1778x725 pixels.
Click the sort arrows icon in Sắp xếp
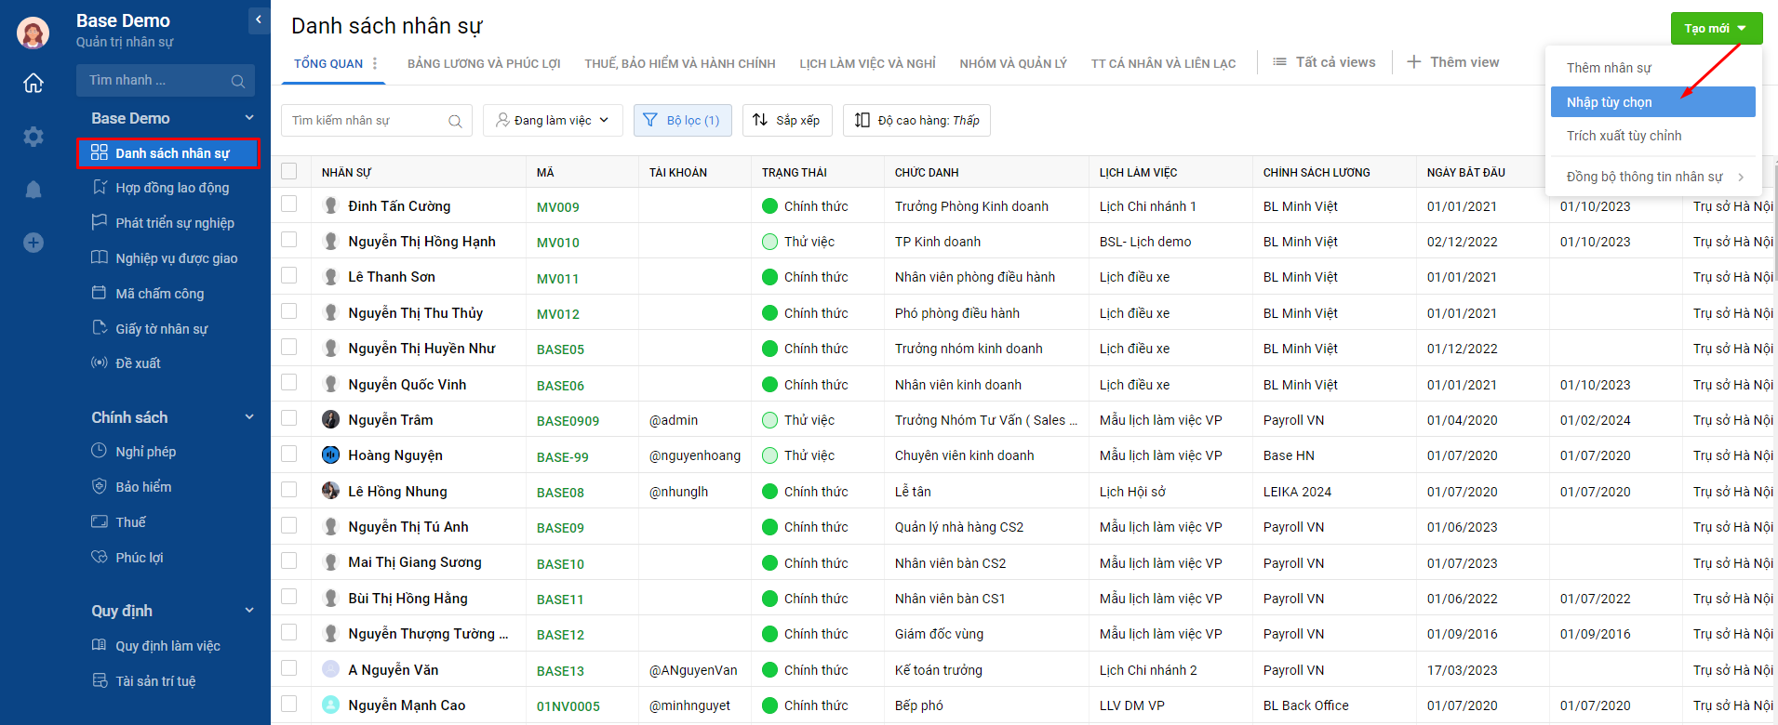[760, 120]
